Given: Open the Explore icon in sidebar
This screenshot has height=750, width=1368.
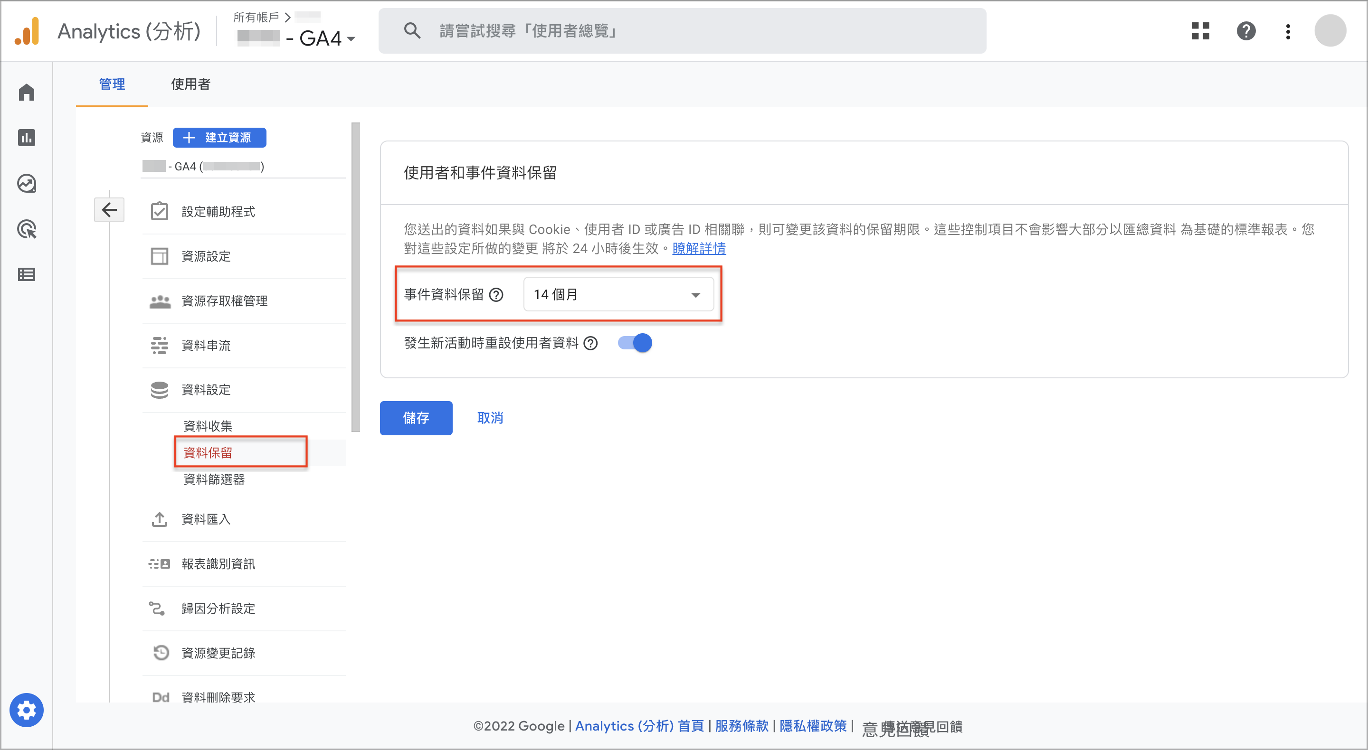Looking at the screenshot, I should click(27, 184).
